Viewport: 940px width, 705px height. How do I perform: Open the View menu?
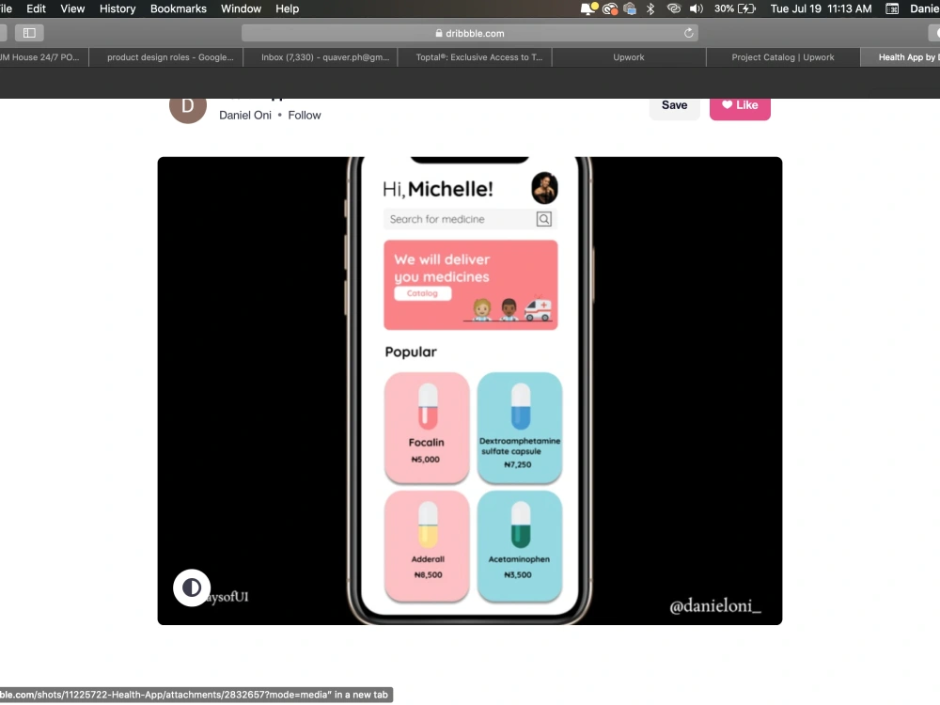(x=72, y=8)
